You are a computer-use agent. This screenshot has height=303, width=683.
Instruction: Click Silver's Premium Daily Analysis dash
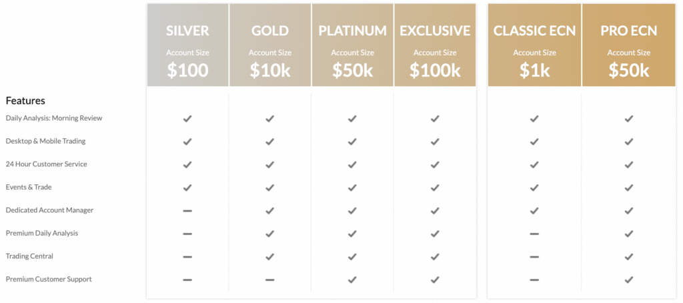[x=187, y=234]
